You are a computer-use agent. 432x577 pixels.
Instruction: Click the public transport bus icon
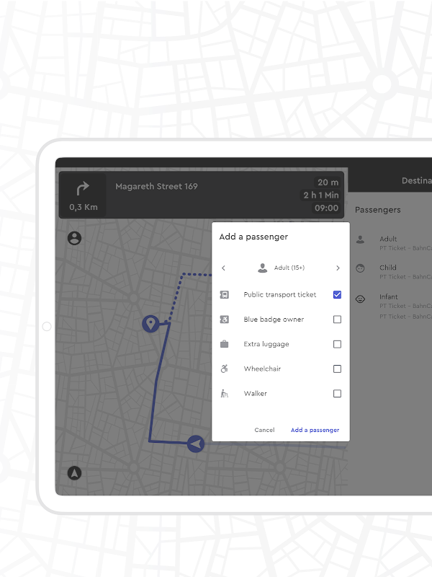pyautogui.click(x=224, y=295)
